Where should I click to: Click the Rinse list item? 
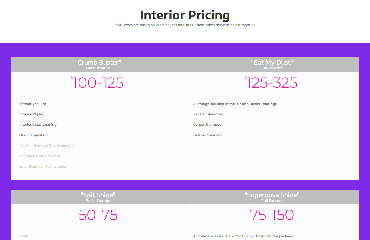pos(24,236)
